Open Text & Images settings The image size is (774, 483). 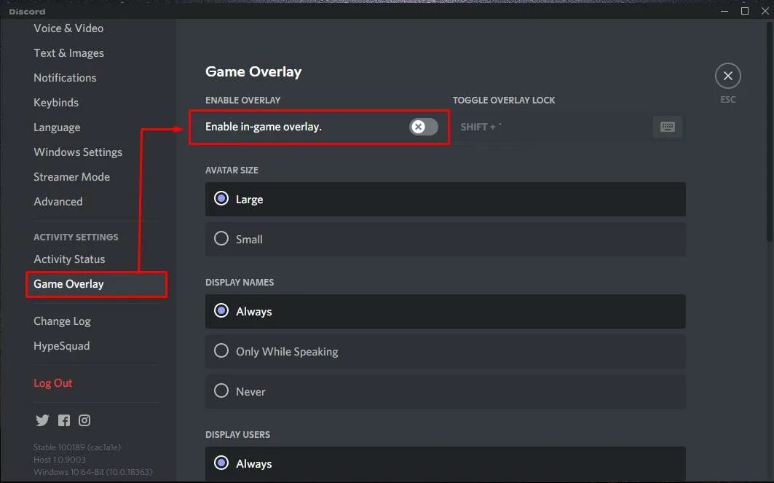(68, 53)
